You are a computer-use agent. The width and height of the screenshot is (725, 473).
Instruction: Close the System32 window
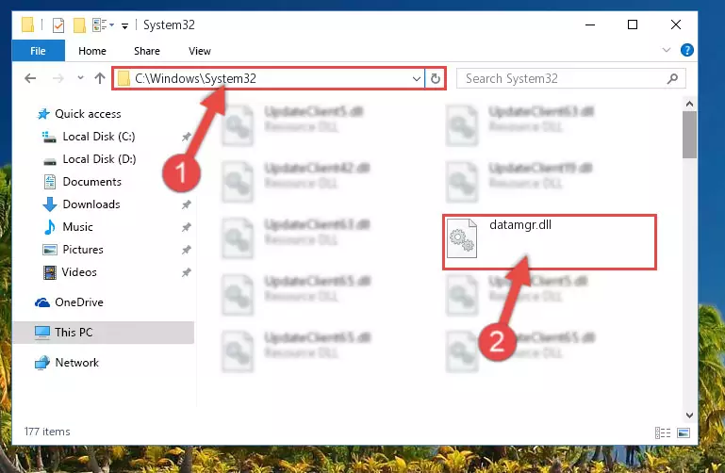coord(676,24)
